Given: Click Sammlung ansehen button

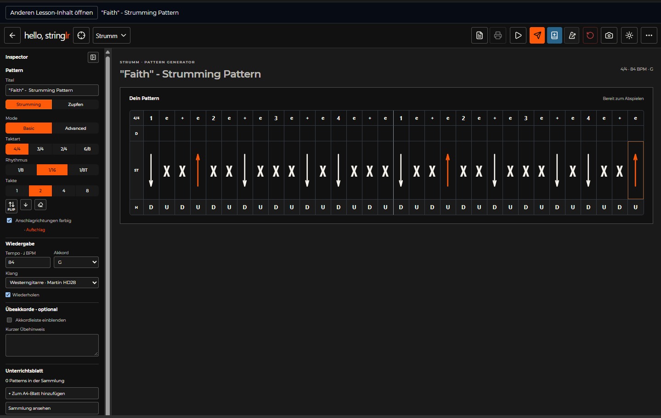Looking at the screenshot, I should (x=52, y=408).
